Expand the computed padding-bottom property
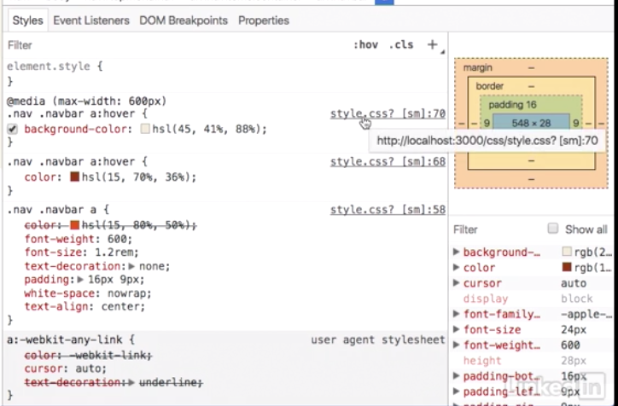This screenshot has width=618, height=406. [x=457, y=376]
